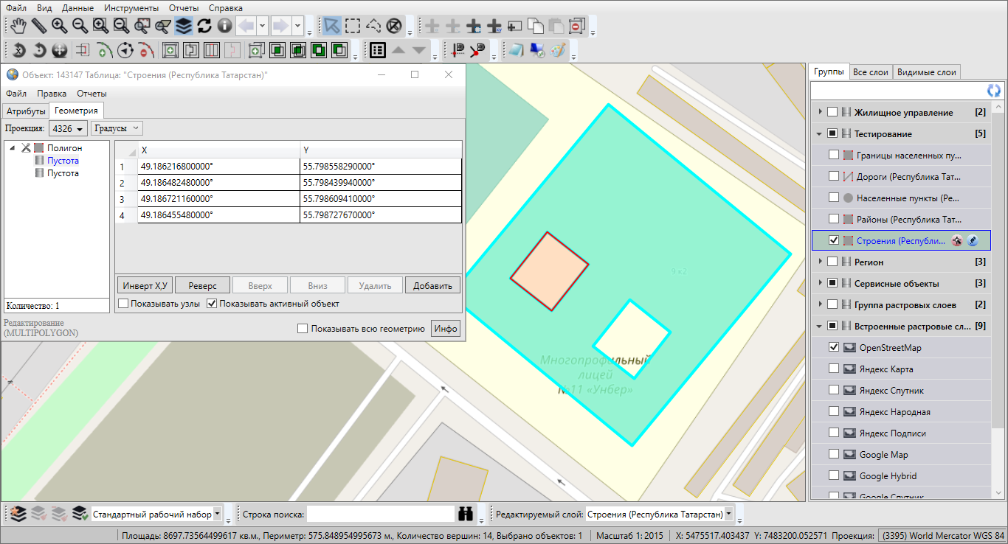Select the pan hand tool
This screenshot has height=544, width=1008.
click(18, 26)
